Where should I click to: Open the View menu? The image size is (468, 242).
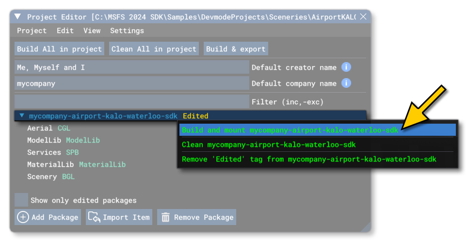pyautogui.click(x=92, y=31)
